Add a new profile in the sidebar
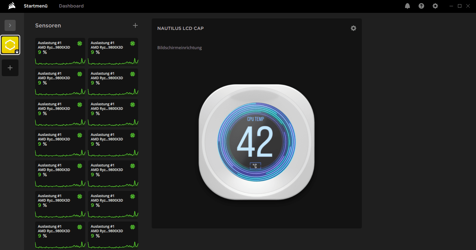 (x=10, y=68)
